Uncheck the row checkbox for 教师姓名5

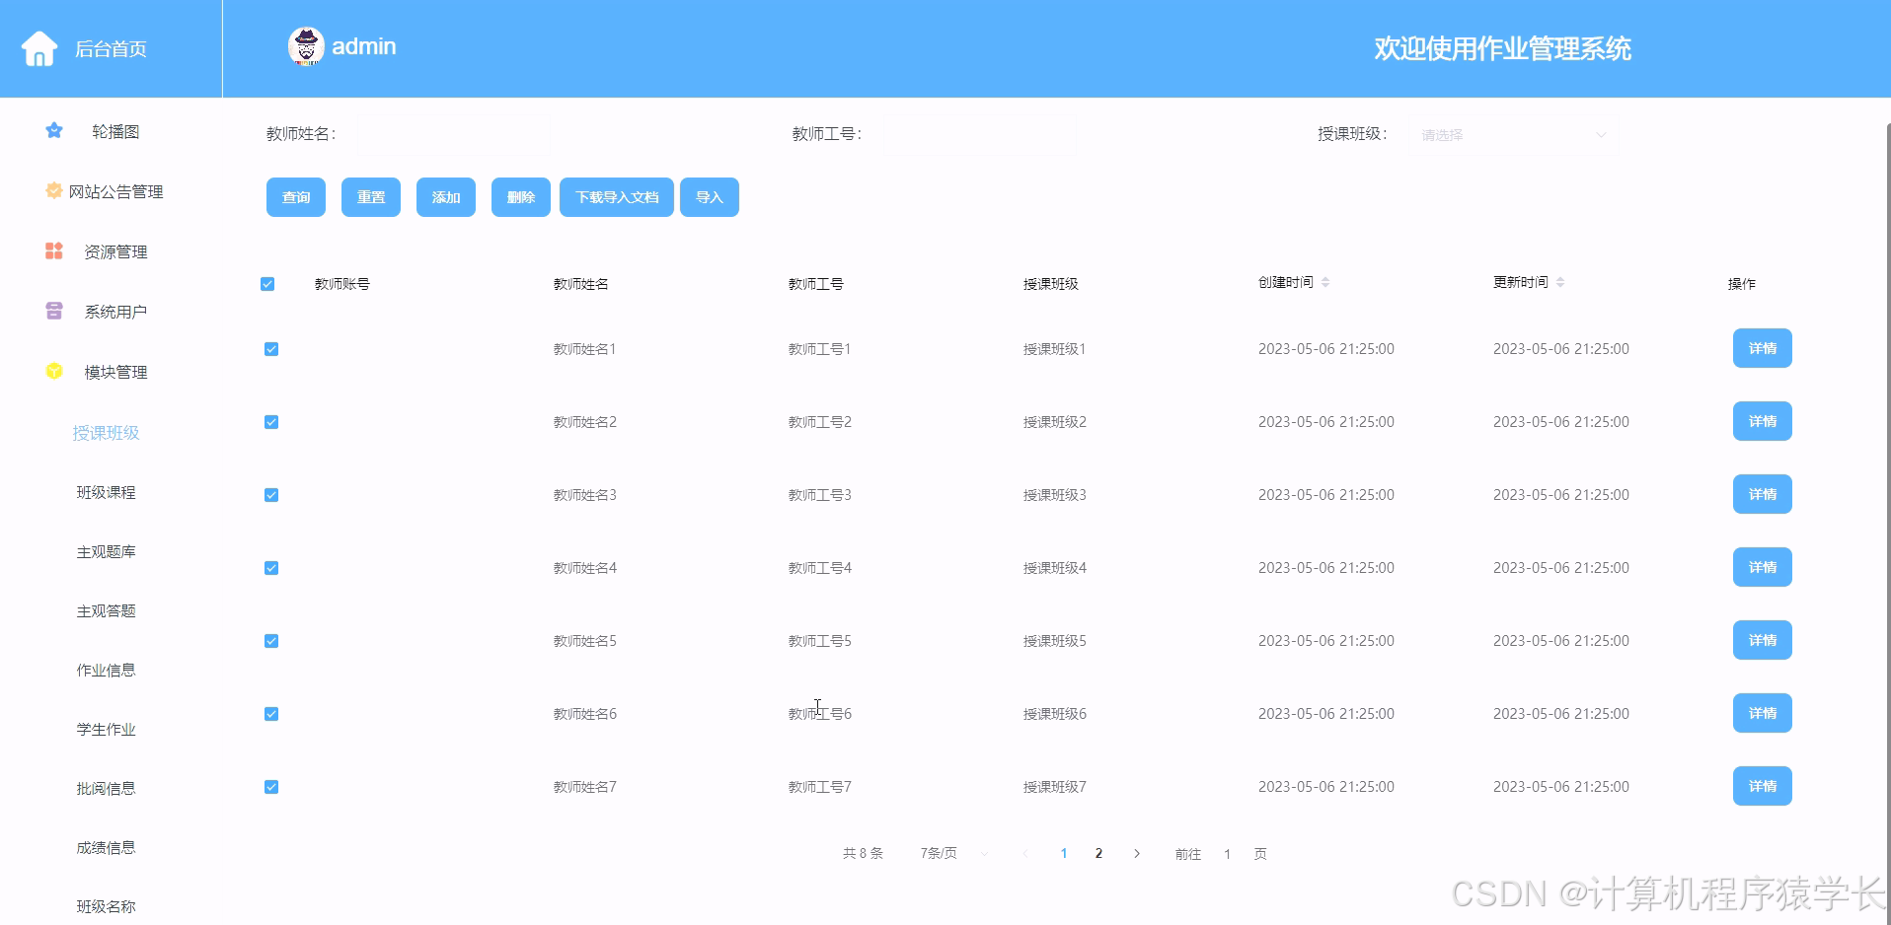click(271, 641)
